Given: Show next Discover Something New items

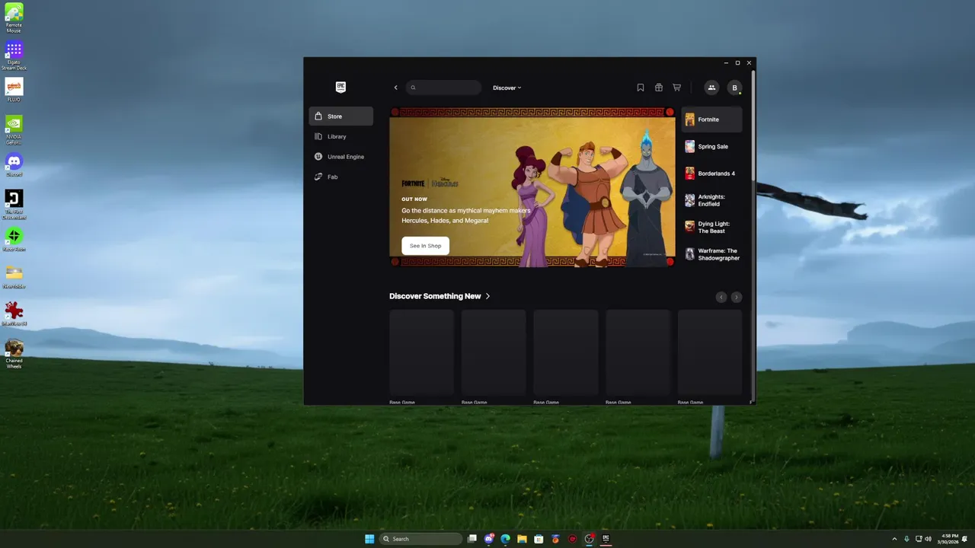Looking at the screenshot, I should [x=736, y=297].
